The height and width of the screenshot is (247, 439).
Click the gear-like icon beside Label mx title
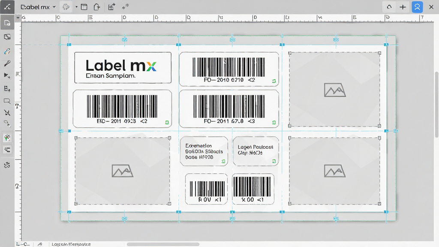(66, 7)
